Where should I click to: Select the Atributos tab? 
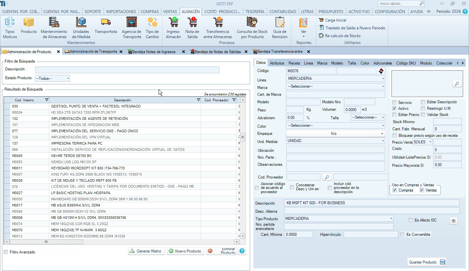coord(277,63)
